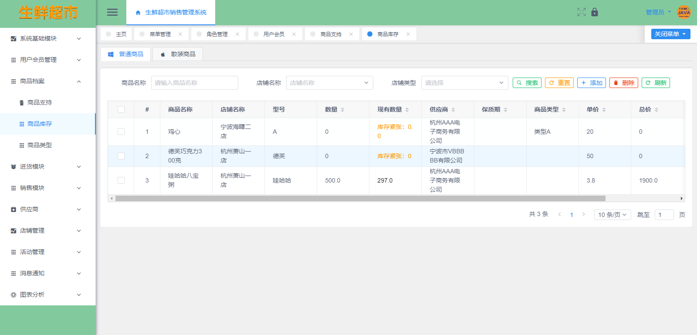Image resolution: width=697 pixels, height=335 pixels.
Task: Click the JAVA user avatar
Action: click(683, 12)
